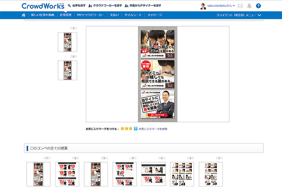Click the CrowdWorks logo
Screen dimensions: 282x188
pyautogui.click(x=43, y=6)
